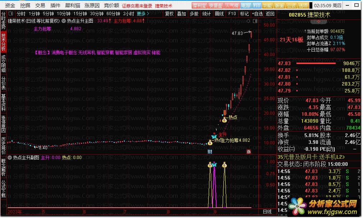
Task: Open the 选项 options button
Action: pyautogui.click(x=303, y=5)
